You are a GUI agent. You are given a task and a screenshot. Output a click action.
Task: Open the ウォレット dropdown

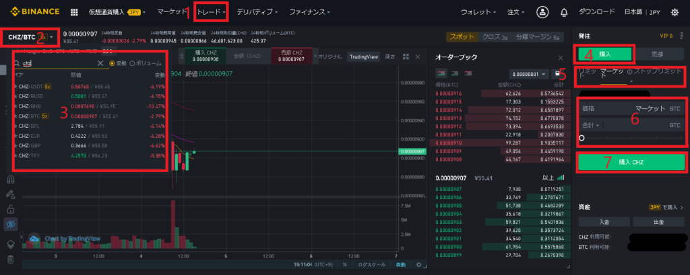[479, 12]
